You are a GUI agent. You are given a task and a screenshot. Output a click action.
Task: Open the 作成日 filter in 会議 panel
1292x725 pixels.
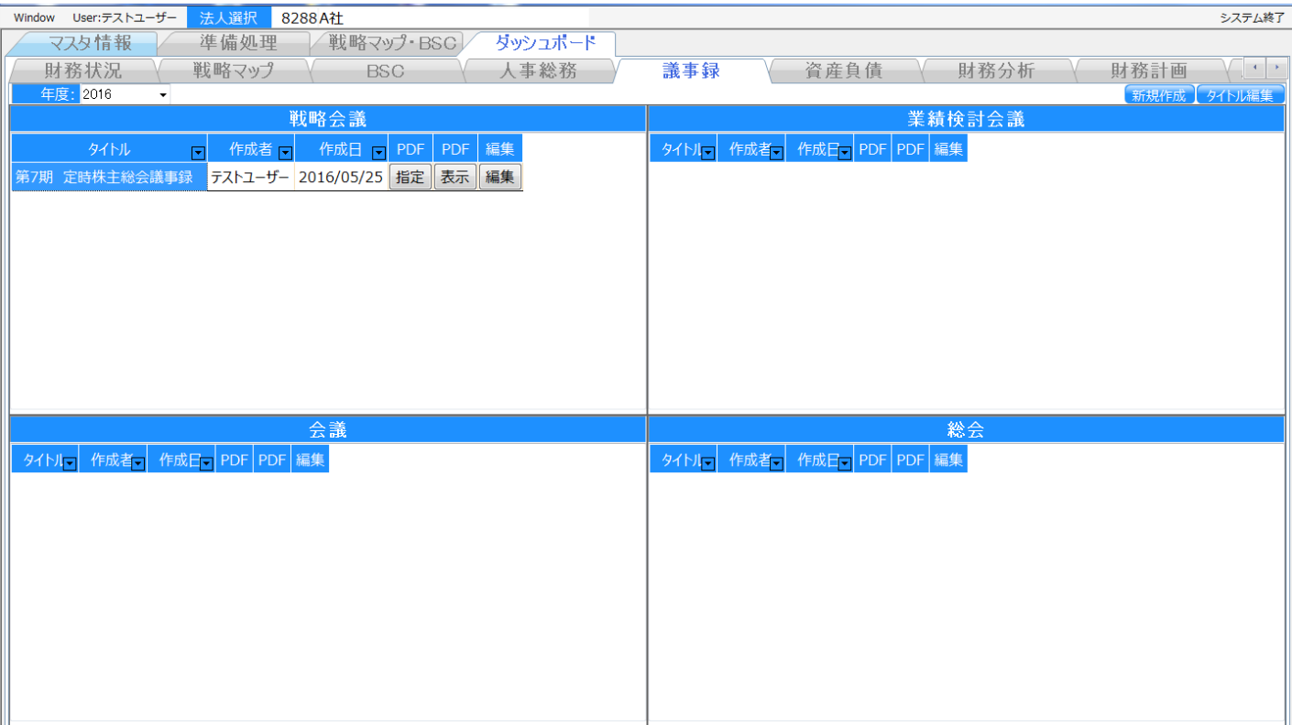[206, 464]
